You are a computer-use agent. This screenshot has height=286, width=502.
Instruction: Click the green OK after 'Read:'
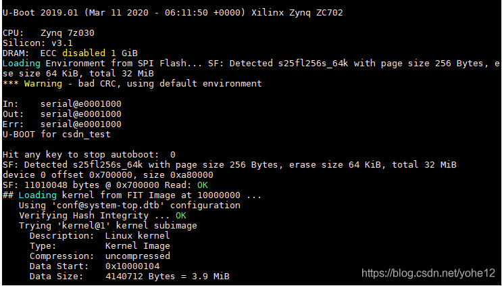202,185
